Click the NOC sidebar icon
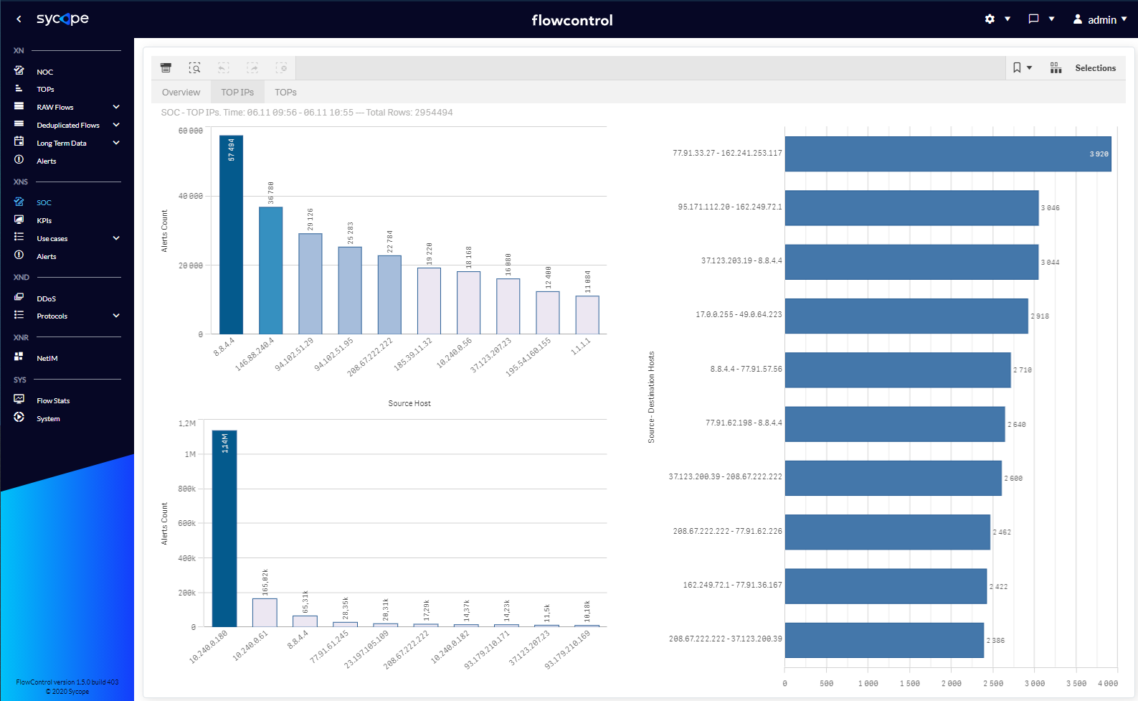1138x701 pixels. click(19, 71)
